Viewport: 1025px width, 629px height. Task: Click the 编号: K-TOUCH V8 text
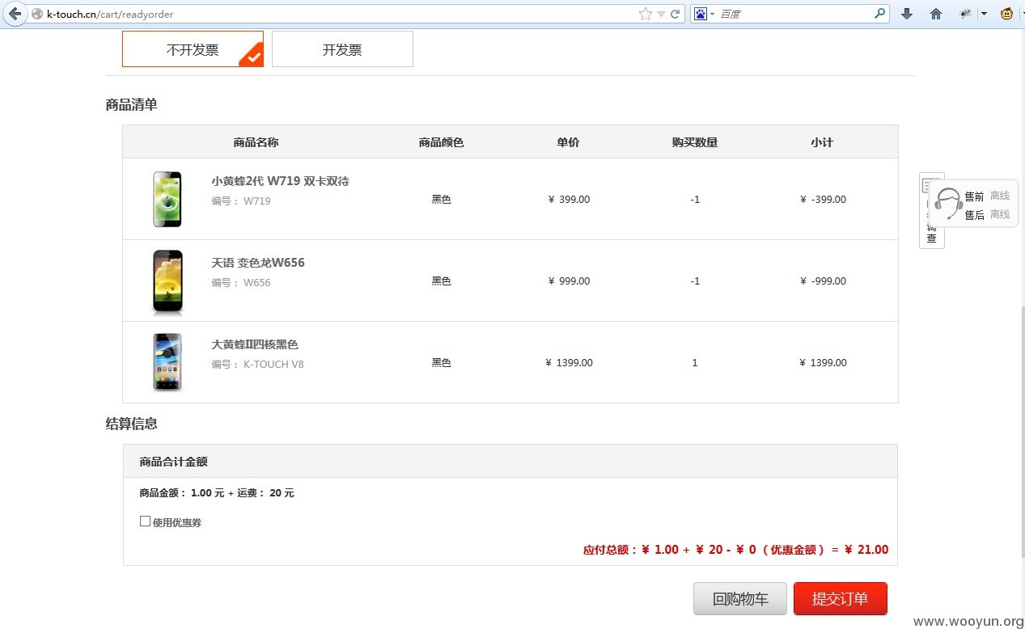(x=257, y=365)
